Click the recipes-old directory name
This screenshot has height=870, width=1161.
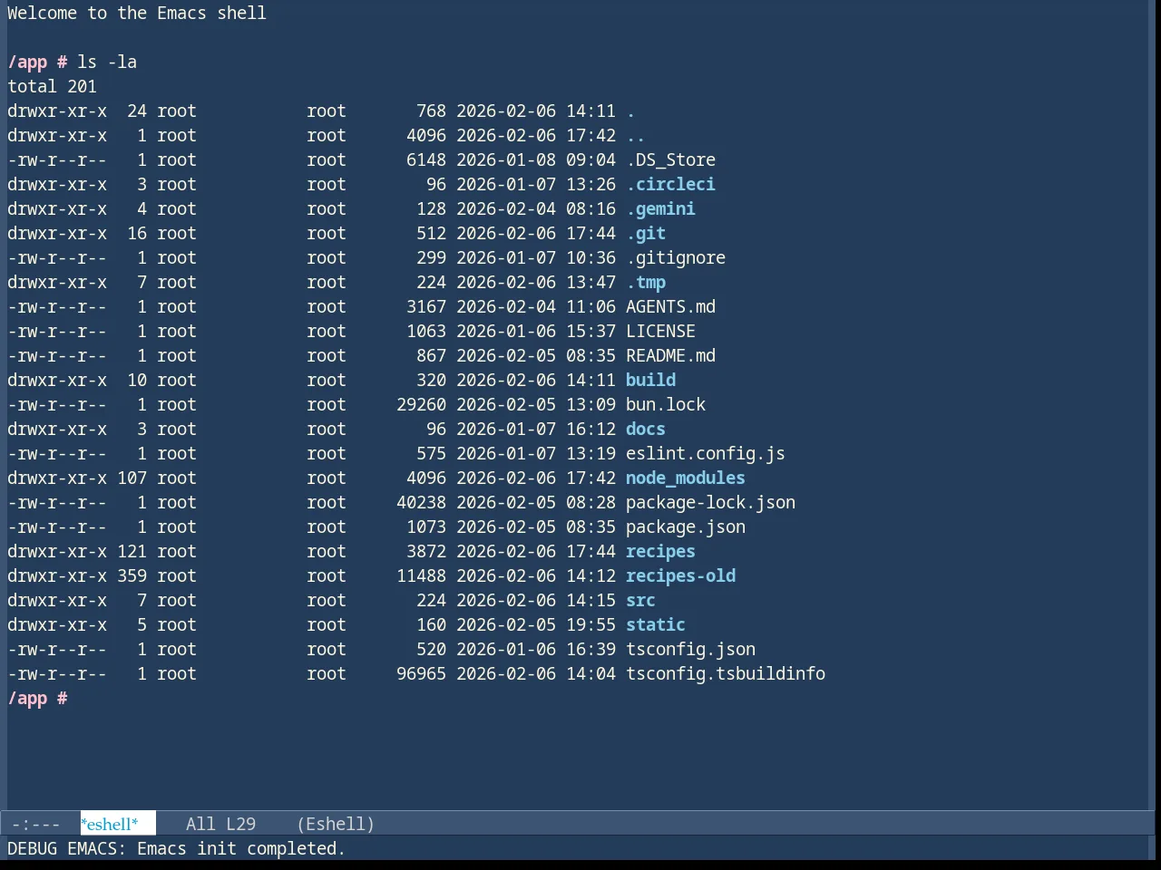(680, 575)
